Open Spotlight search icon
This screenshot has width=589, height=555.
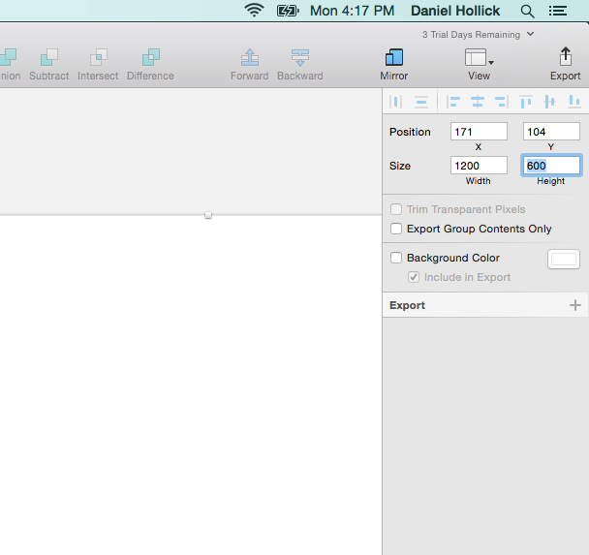(527, 12)
